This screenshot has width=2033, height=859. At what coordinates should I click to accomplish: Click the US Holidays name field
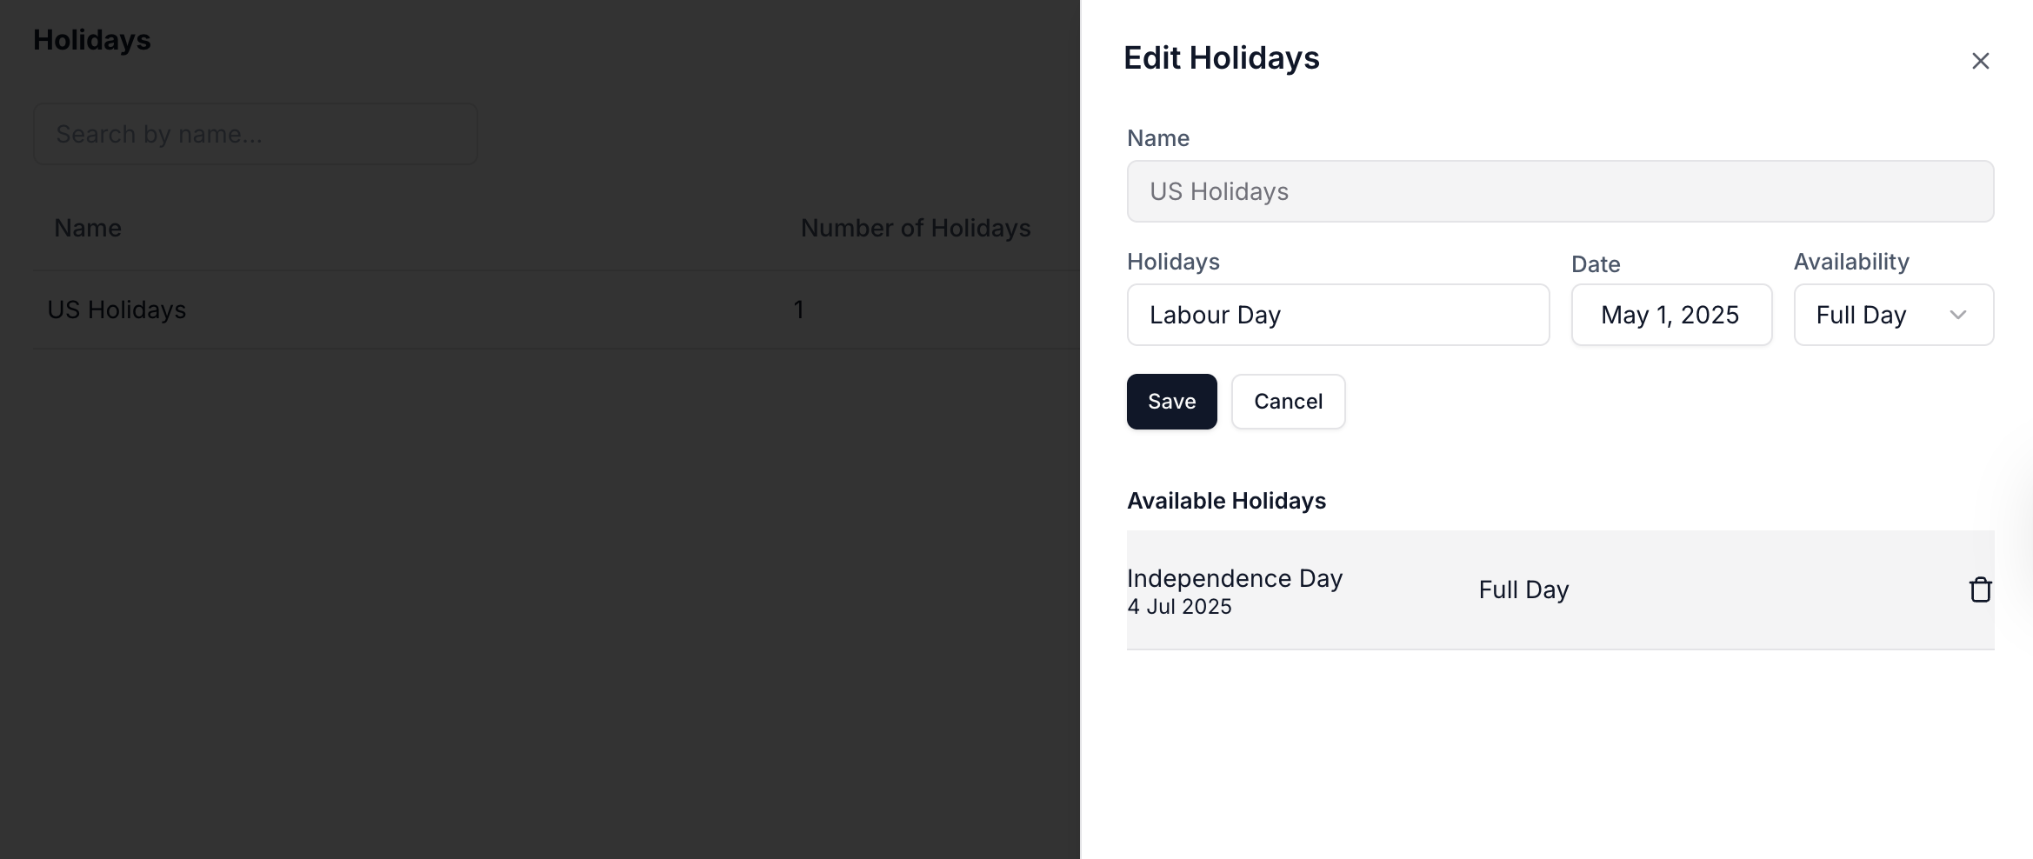click(x=1560, y=191)
